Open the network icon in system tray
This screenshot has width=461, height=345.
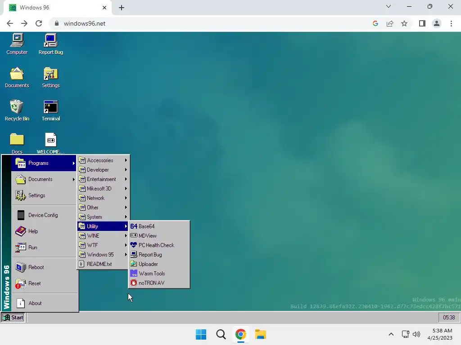tap(406, 334)
